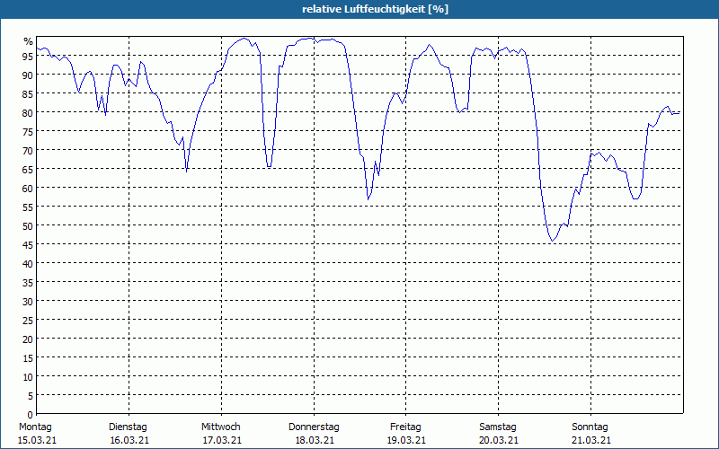Click the y-axis value '60'
Image resolution: width=719 pixels, height=449 pixels.
(x=28, y=188)
